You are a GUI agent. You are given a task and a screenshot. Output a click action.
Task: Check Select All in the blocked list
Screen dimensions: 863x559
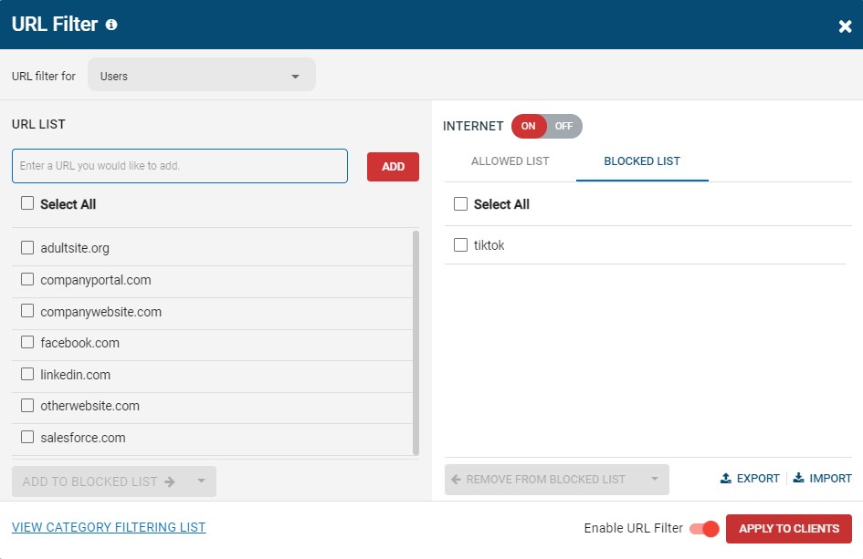pos(460,204)
